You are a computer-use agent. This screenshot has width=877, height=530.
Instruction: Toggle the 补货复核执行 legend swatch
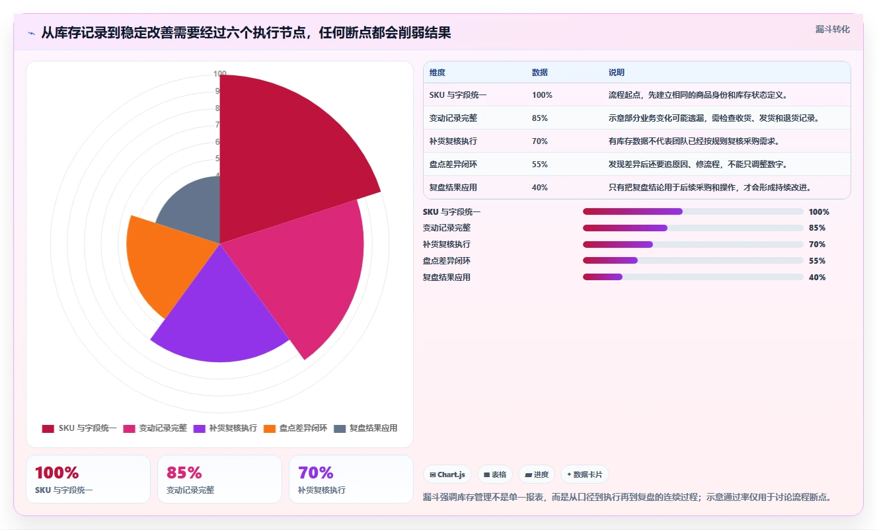[199, 428]
